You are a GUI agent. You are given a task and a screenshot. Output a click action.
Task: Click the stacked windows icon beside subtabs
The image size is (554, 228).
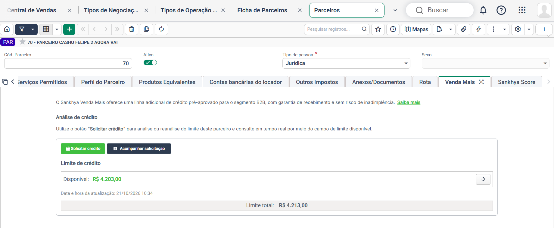(x=5, y=82)
